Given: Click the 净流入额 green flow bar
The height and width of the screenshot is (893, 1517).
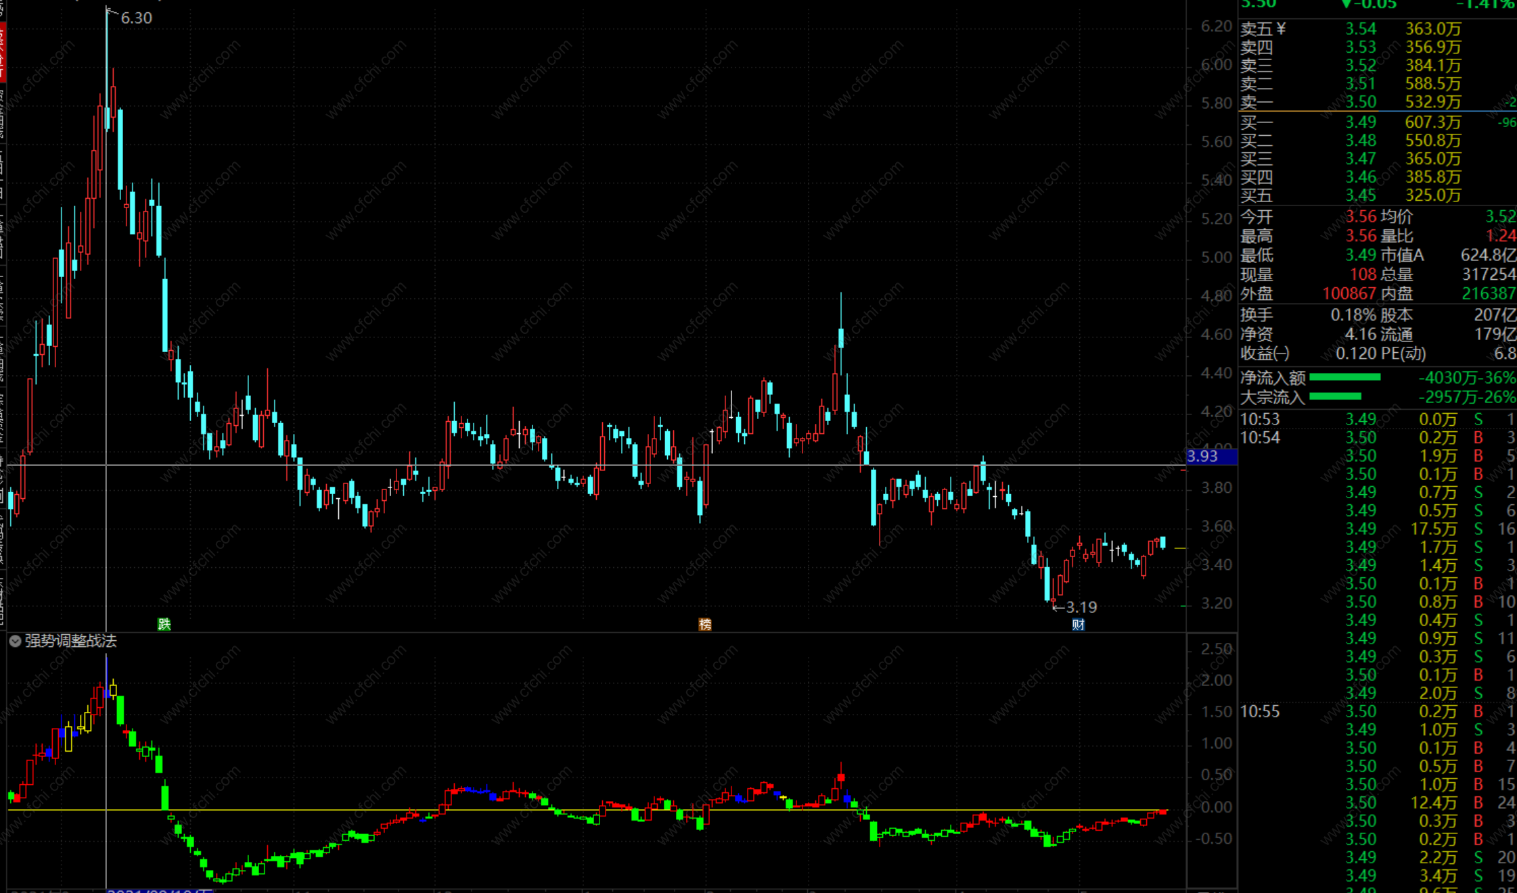Looking at the screenshot, I should [x=1344, y=377].
